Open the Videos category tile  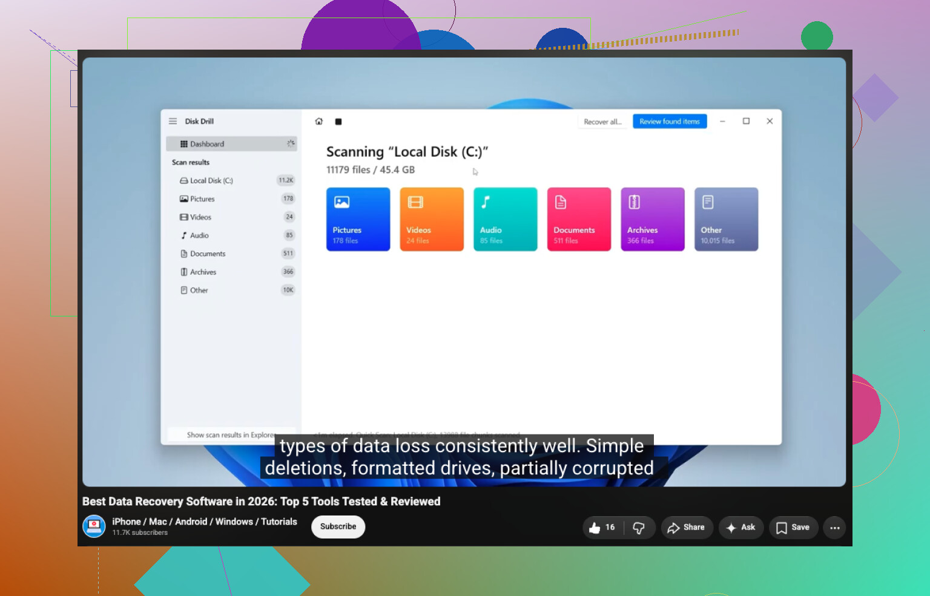point(432,219)
